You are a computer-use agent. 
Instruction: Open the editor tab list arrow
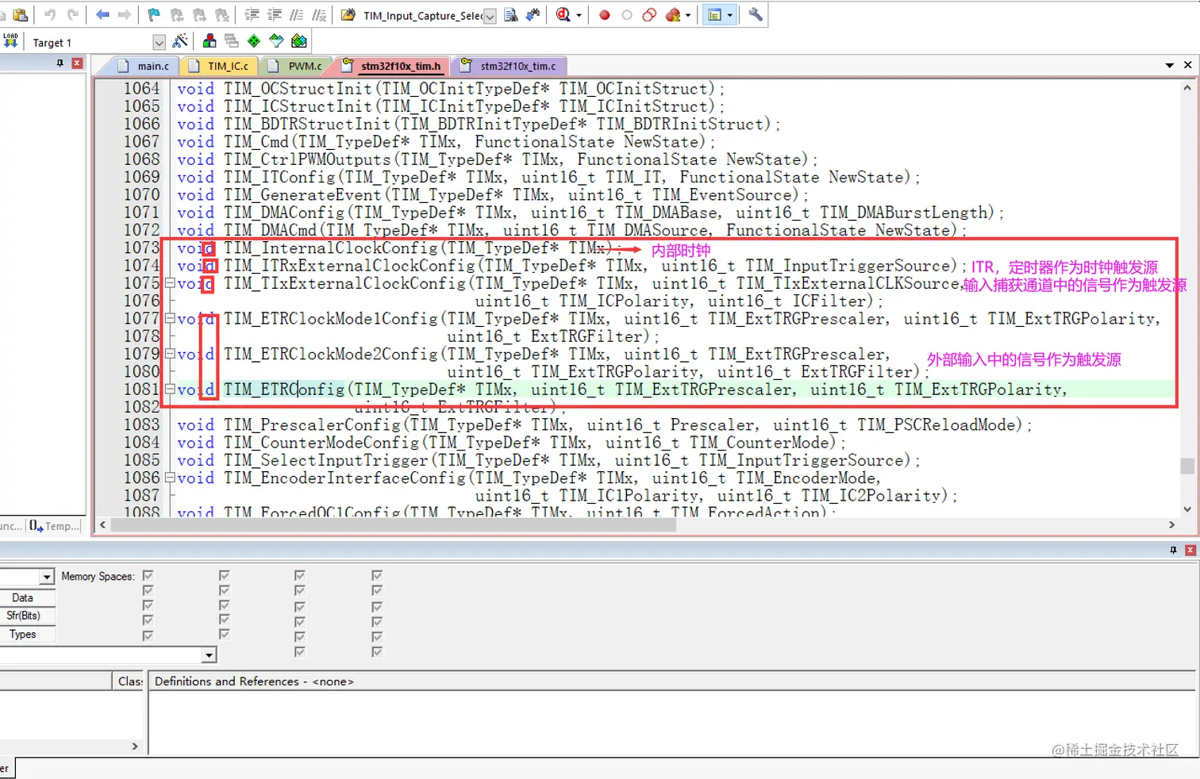click(1169, 65)
